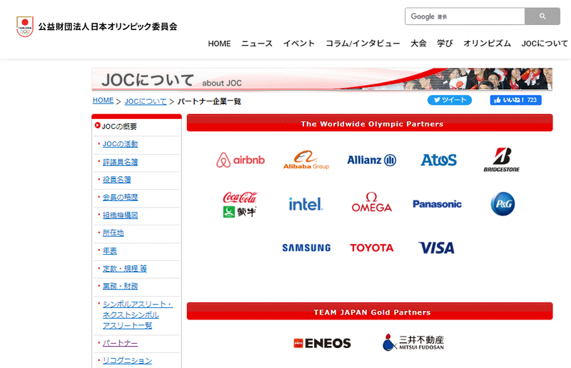Open the Atos partner logo

click(x=438, y=160)
